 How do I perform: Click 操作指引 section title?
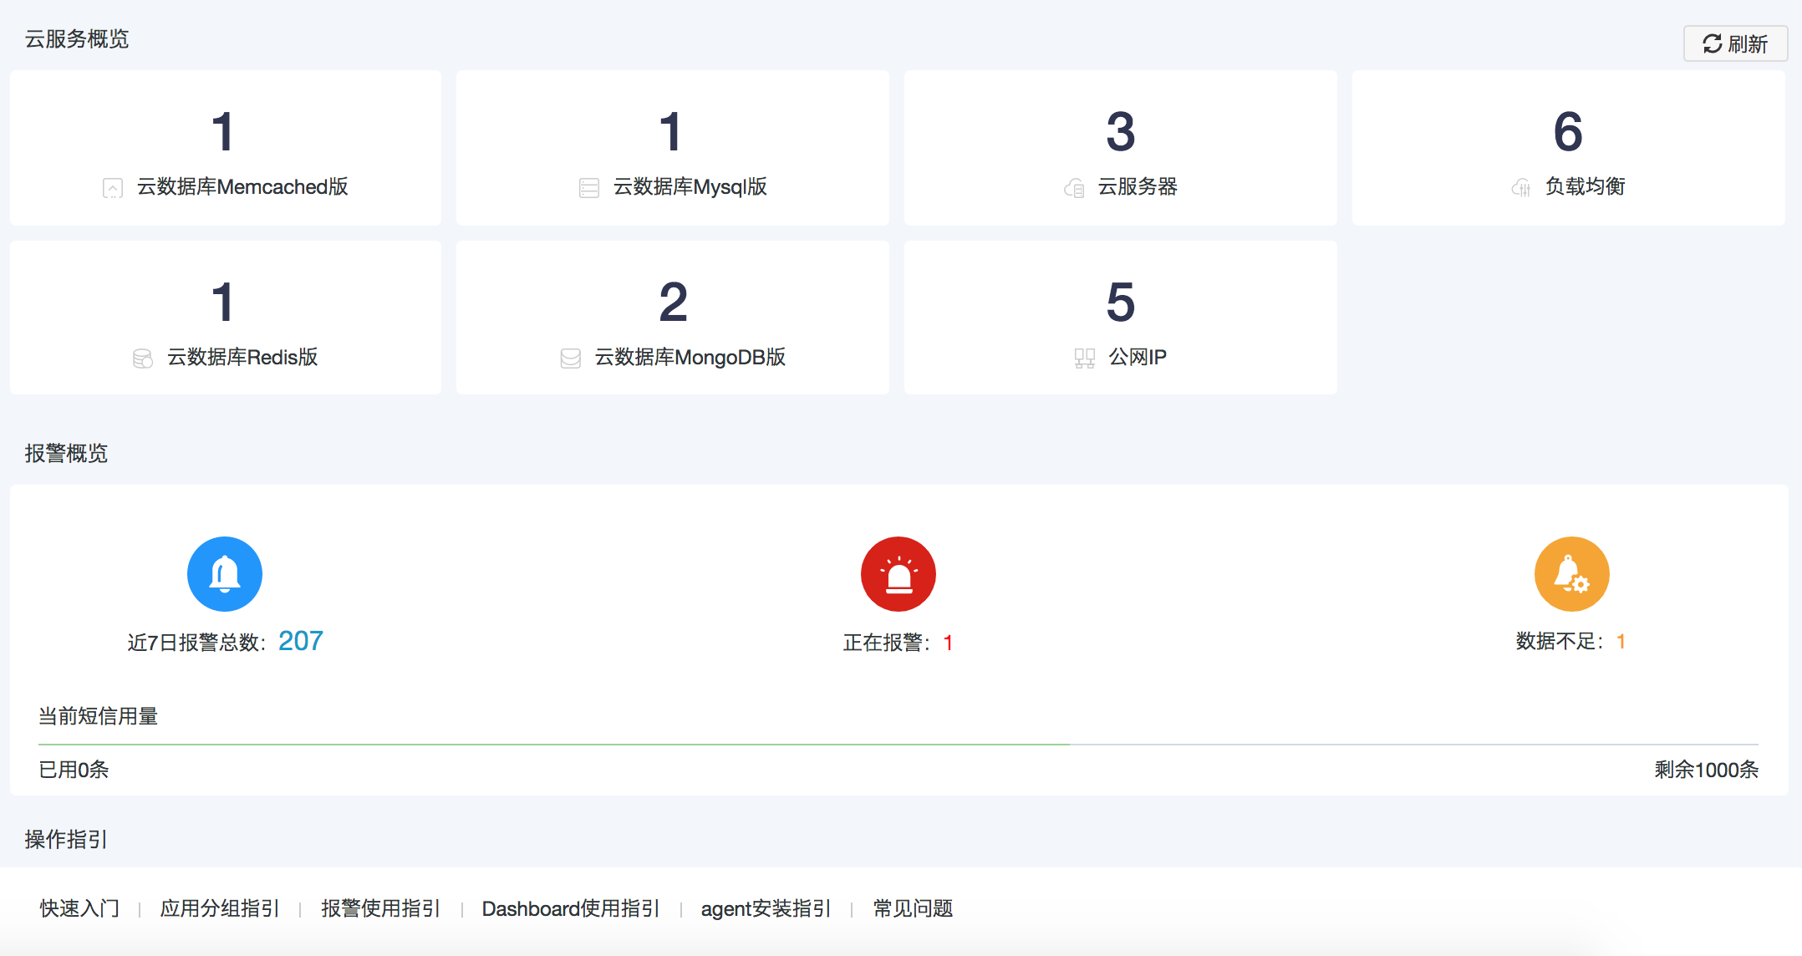(x=66, y=840)
